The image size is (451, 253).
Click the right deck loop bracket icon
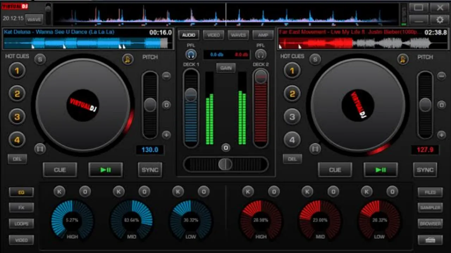[315, 149]
